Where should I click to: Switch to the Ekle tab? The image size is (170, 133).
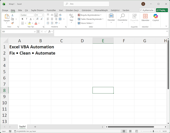20,10
